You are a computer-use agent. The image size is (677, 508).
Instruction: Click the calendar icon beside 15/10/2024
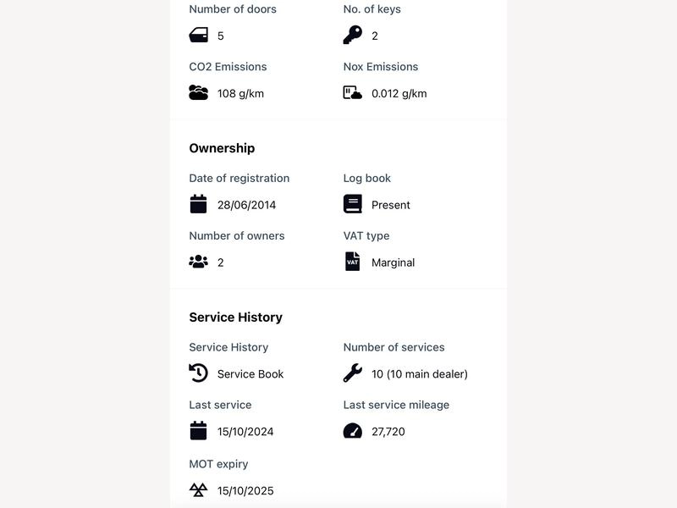coord(199,431)
